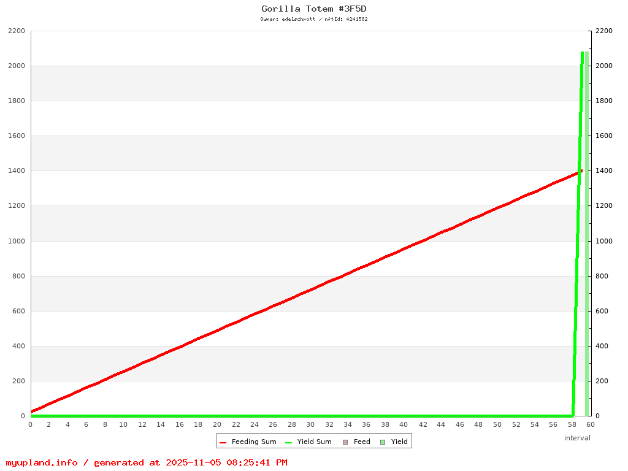Click the flat green Yield Sum line at interval 20
The width and height of the screenshot is (628, 471).
coord(217,415)
